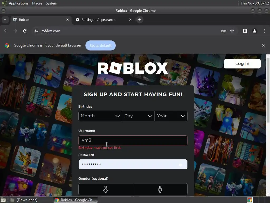270x203 pixels.
Task: Bookmark this page with the star
Action: click(x=232, y=31)
